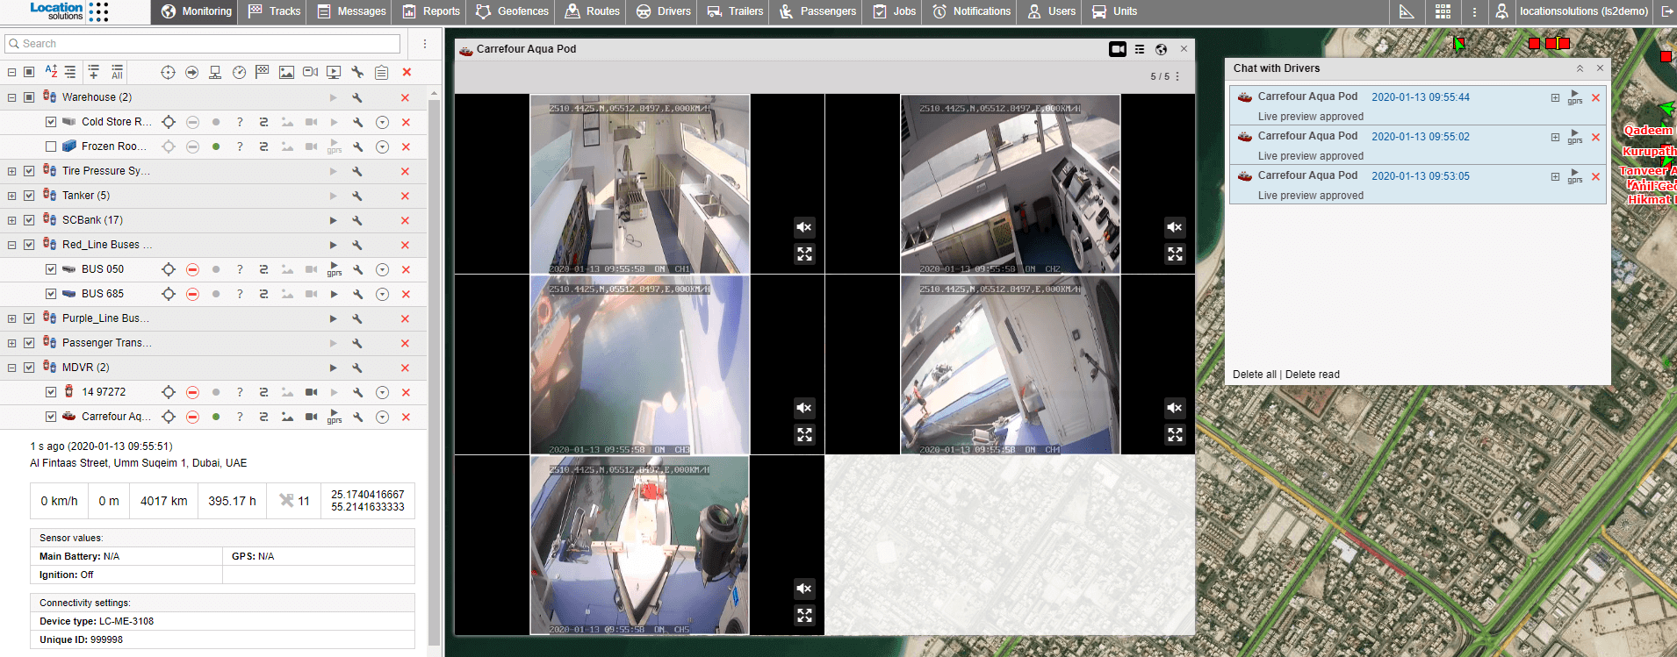Uncheck the 14 97272 unit checkbox
Image resolution: width=1677 pixels, height=657 pixels.
coord(51,392)
